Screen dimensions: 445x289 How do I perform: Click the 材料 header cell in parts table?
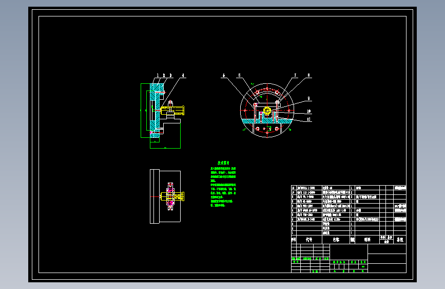click(x=367, y=240)
